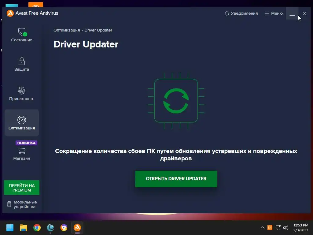Click the Avast logo in title bar

[10, 13]
